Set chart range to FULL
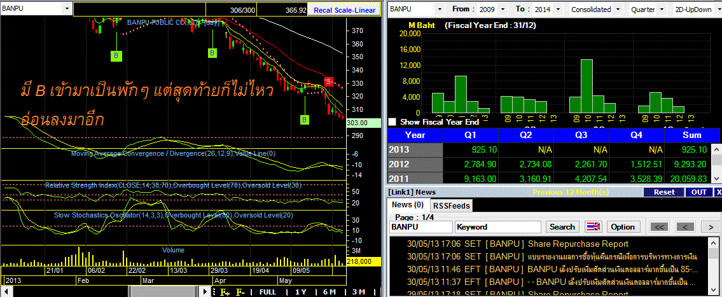The width and height of the screenshot is (722, 297). (x=268, y=291)
